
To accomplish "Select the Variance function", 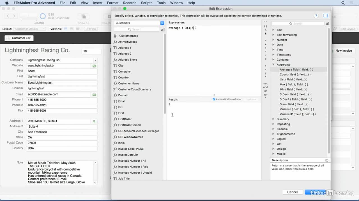I will click(297, 109).
